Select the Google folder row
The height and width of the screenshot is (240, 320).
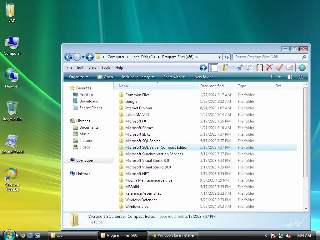(207, 102)
